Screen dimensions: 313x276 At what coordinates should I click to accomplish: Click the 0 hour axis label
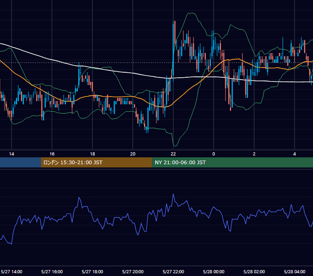tap(214, 154)
